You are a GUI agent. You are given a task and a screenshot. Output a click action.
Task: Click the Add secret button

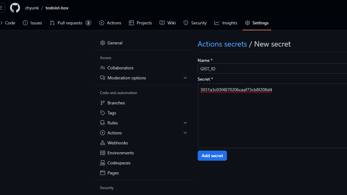click(212, 156)
